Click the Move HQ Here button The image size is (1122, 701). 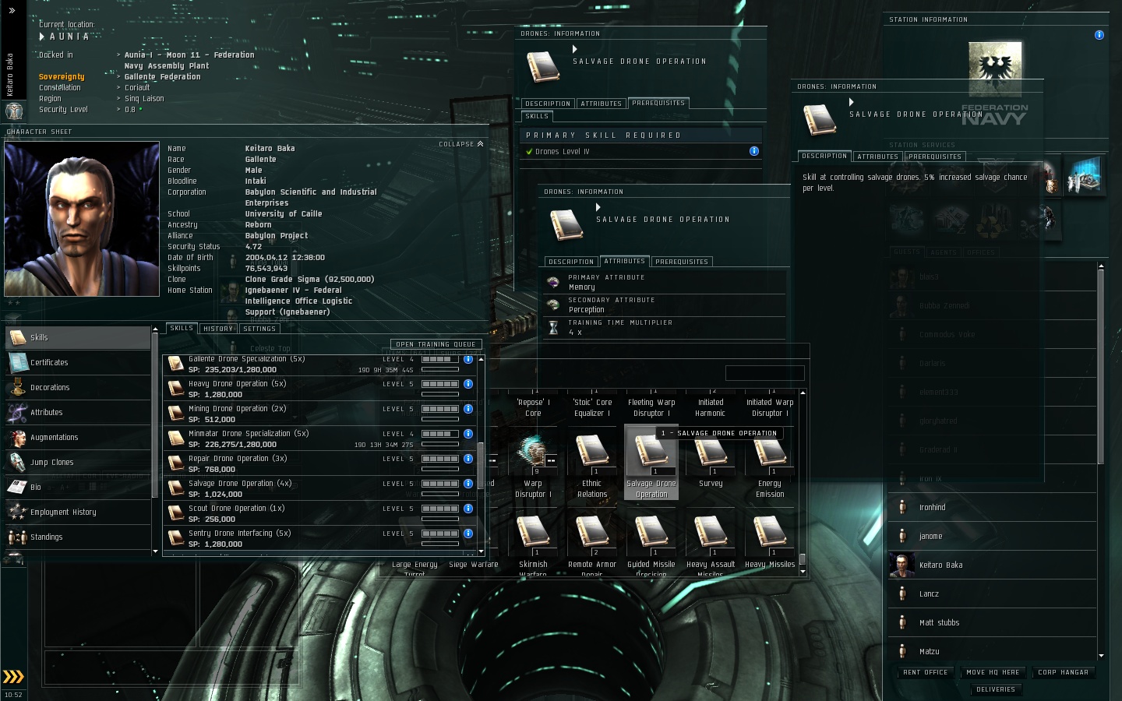993,672
